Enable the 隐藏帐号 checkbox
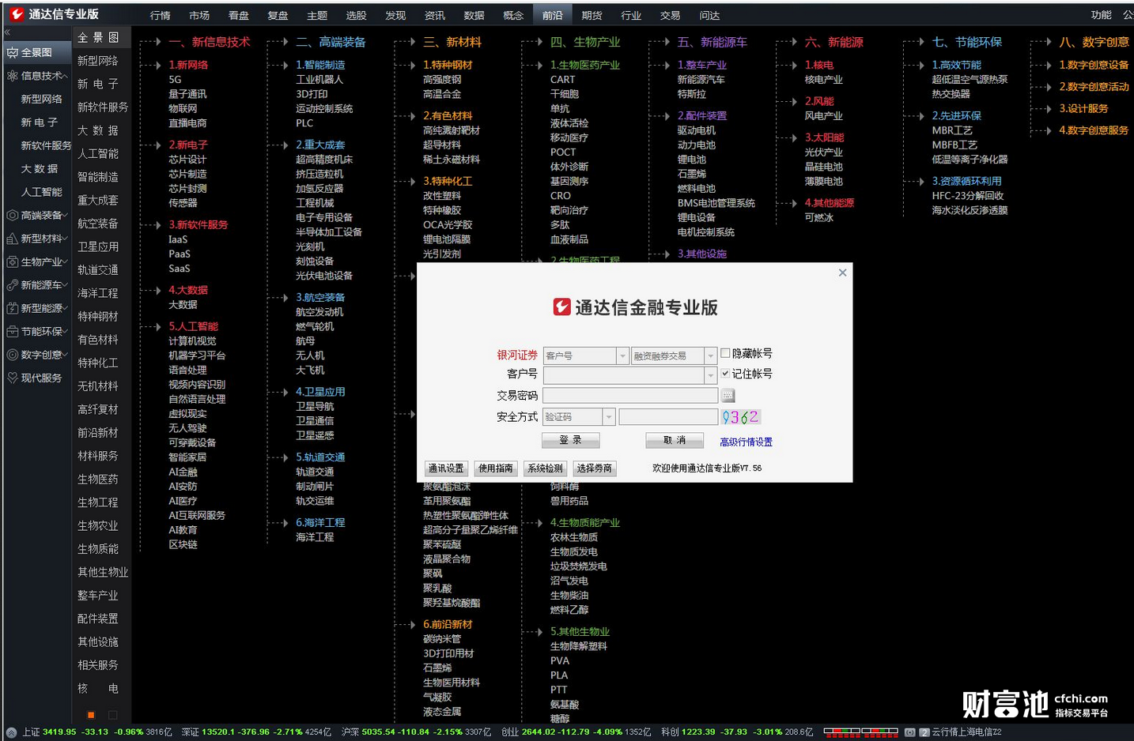 tap(725, 353)
